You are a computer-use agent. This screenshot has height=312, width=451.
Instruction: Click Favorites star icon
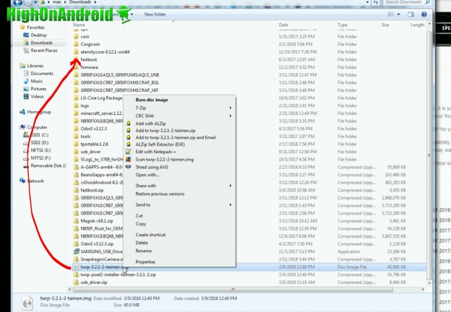[22, 28]
